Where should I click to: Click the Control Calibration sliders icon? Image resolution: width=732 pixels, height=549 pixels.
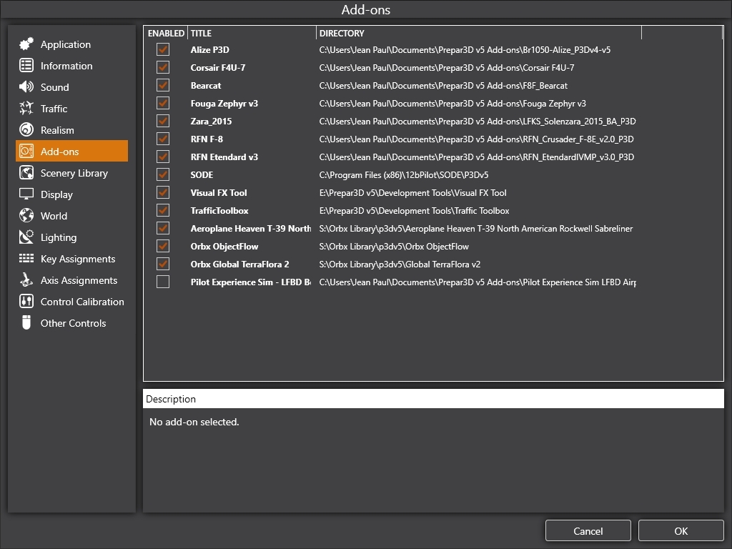point(26,302)
